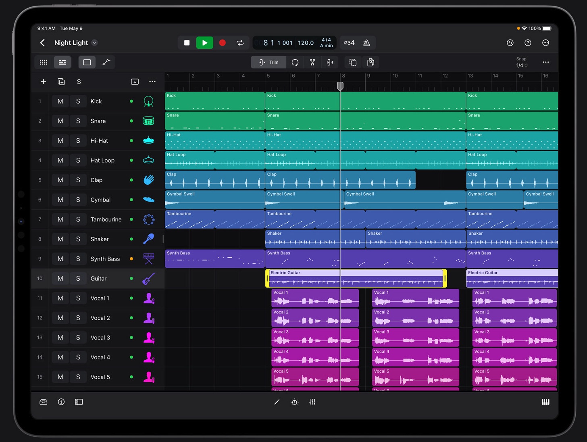
Task: Switch to the Tracks list view
Action: [62, 62]
